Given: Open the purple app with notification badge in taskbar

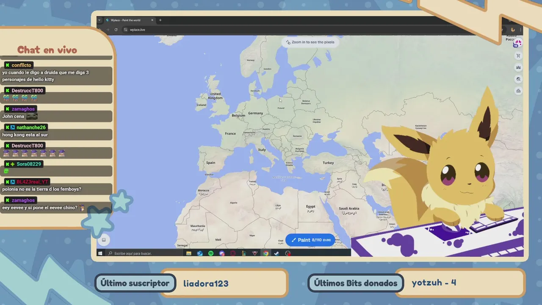Looking at the screenshot, I should tap(222, 253).
